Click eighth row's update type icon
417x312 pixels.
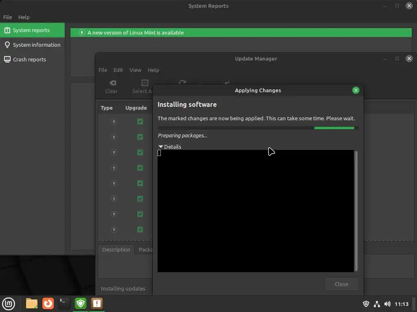tap(114, 230)
